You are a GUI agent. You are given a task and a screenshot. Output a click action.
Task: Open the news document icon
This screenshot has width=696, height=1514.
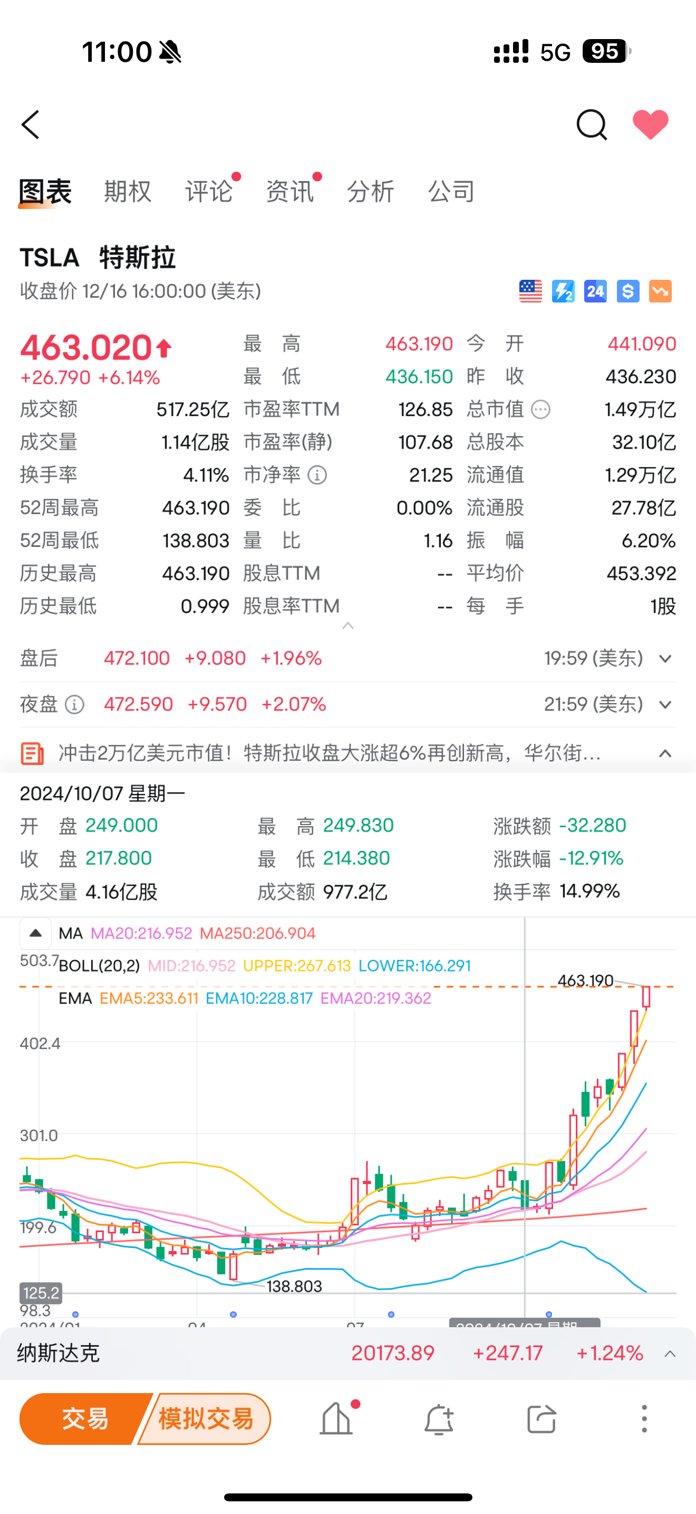32,753
